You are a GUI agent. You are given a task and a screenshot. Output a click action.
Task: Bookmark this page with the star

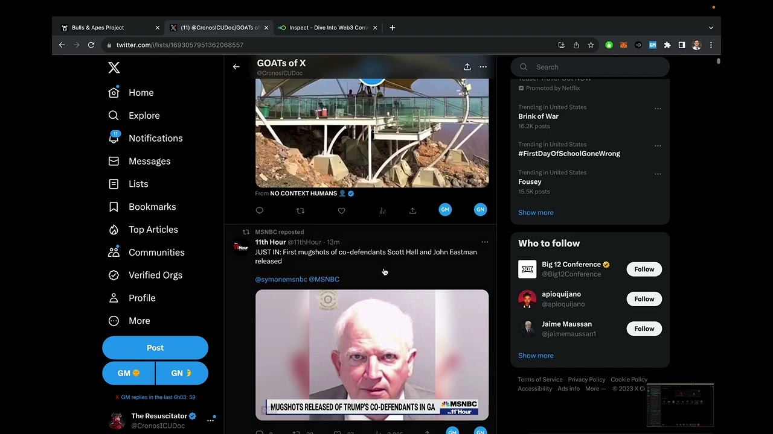[x=591, y=45]
